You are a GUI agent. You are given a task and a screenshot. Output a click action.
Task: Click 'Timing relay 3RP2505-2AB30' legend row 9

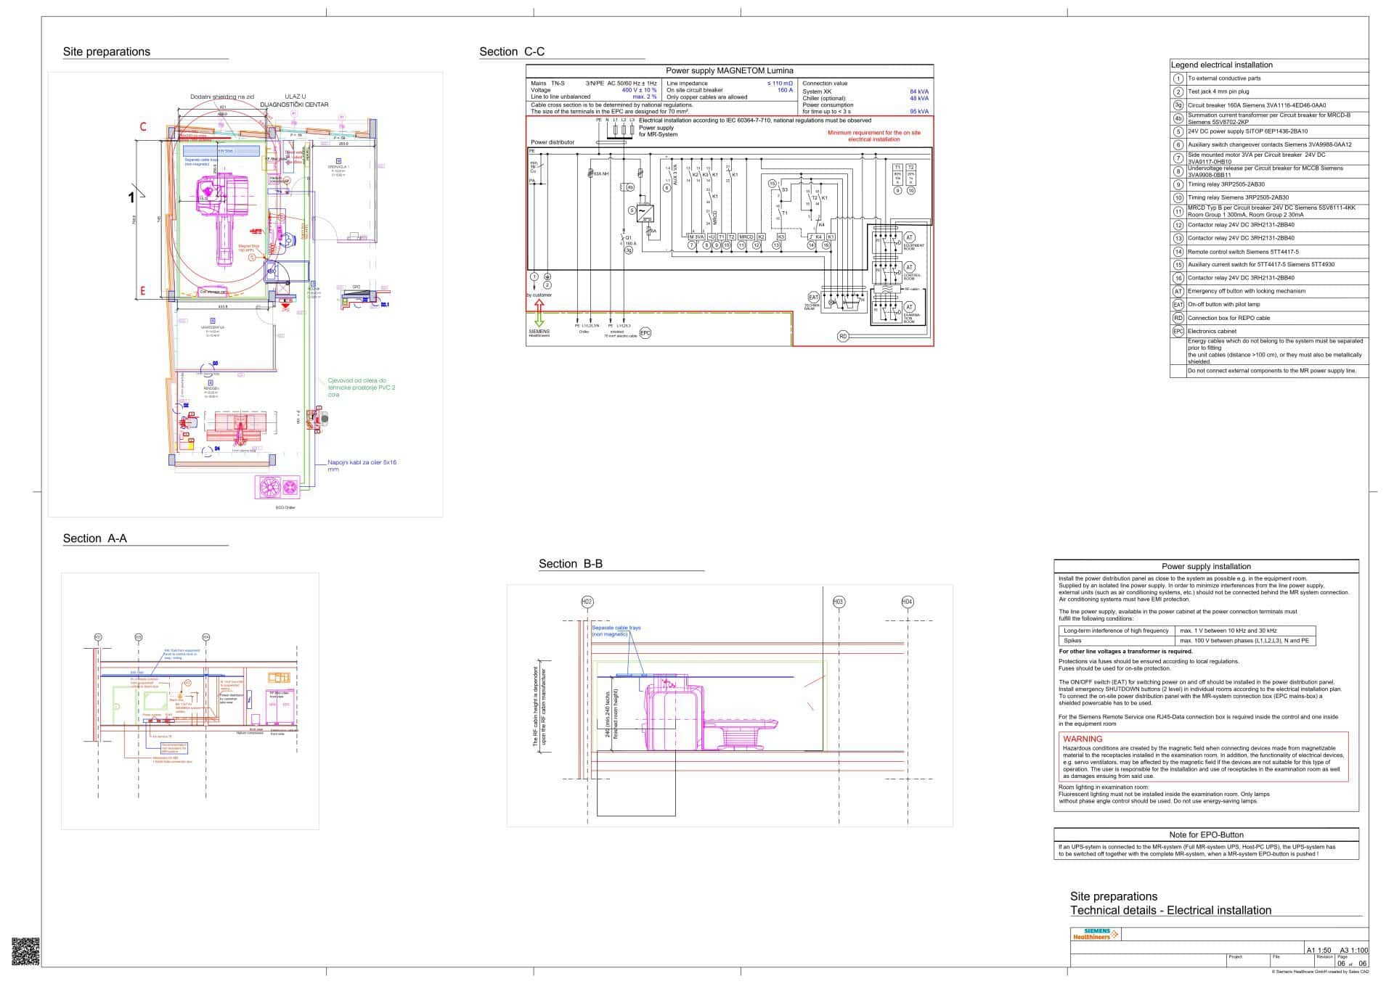point(1269,185)
